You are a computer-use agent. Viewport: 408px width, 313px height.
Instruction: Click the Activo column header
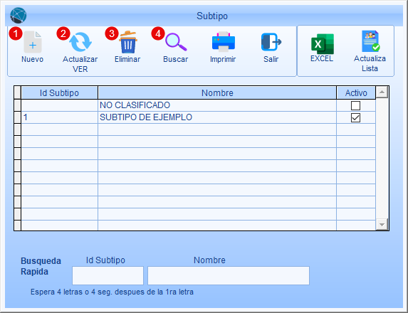356,92
